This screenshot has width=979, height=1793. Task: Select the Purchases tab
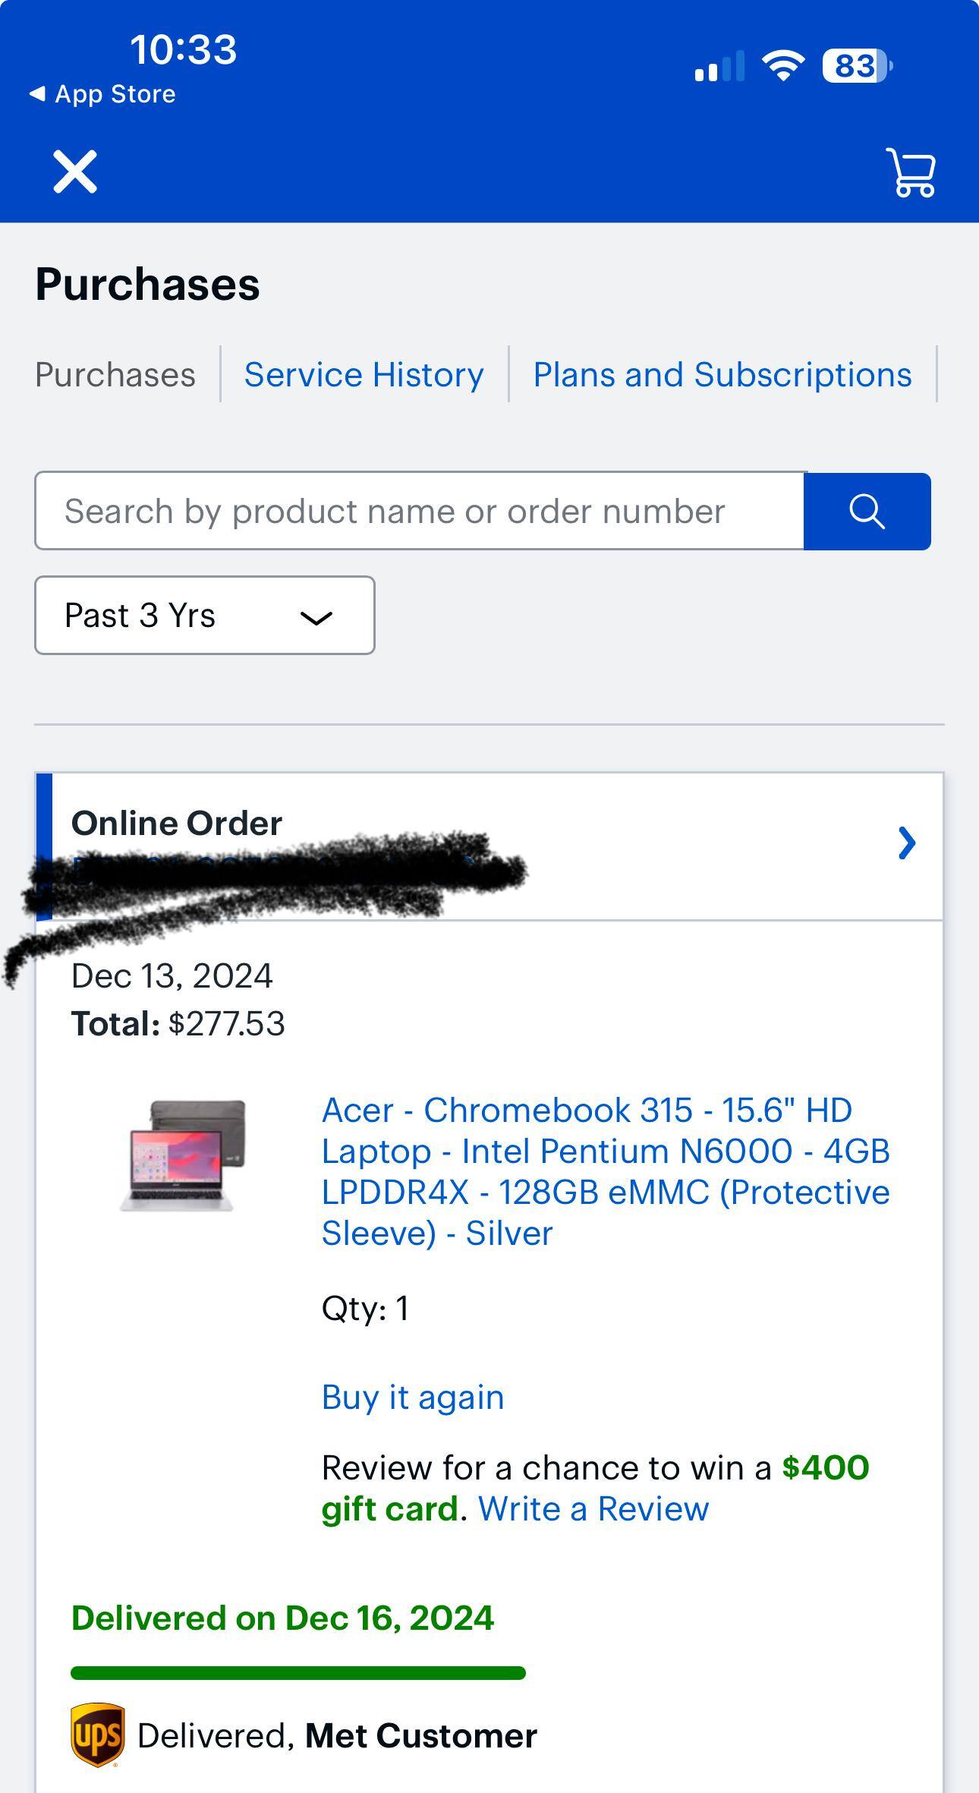point(115,374)
